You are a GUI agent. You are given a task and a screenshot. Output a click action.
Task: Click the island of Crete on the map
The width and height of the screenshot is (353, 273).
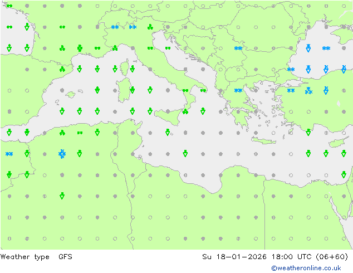[x=263, y=140]
